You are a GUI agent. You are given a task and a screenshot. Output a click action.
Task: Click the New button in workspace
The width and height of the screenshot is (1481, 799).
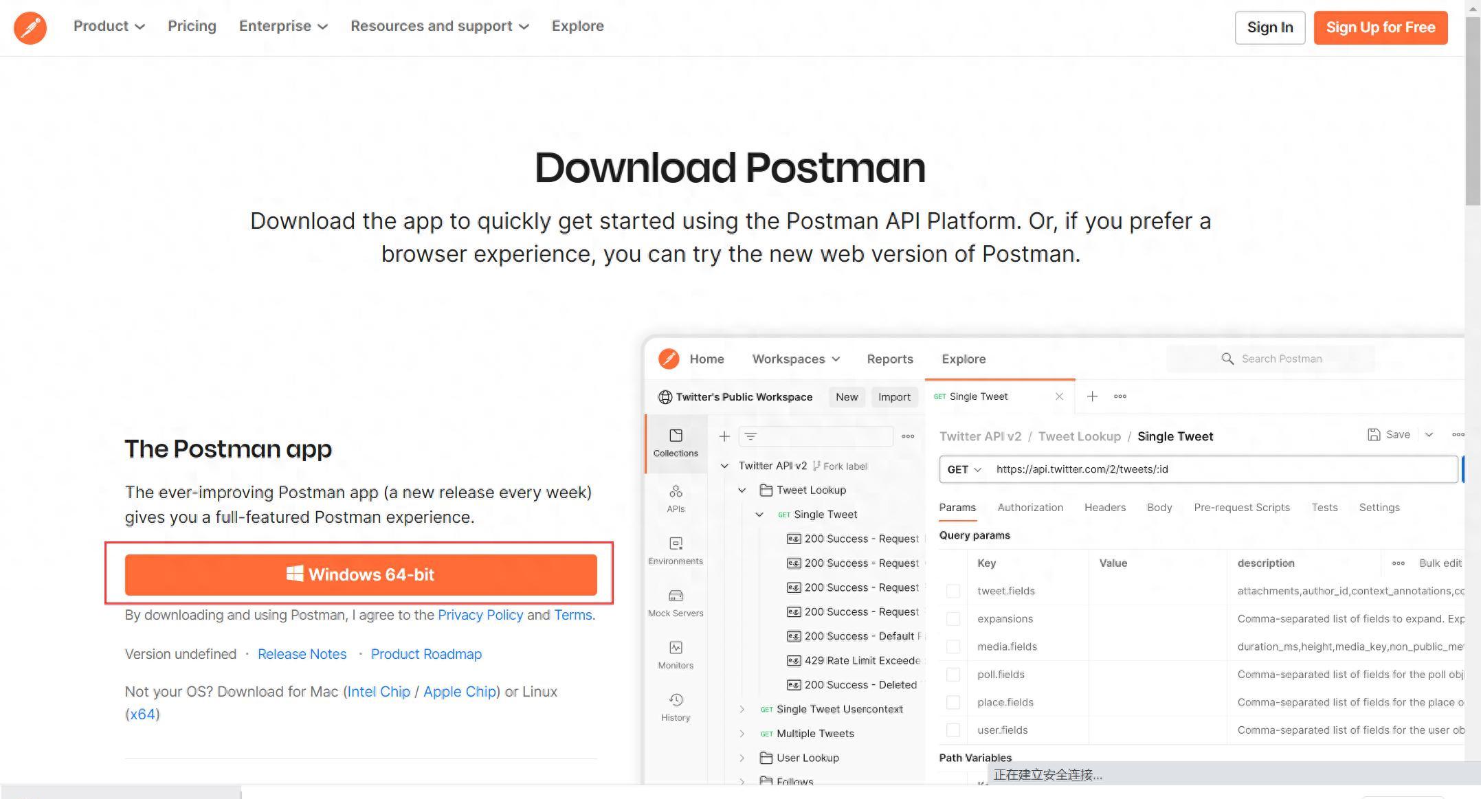point(847,397)
